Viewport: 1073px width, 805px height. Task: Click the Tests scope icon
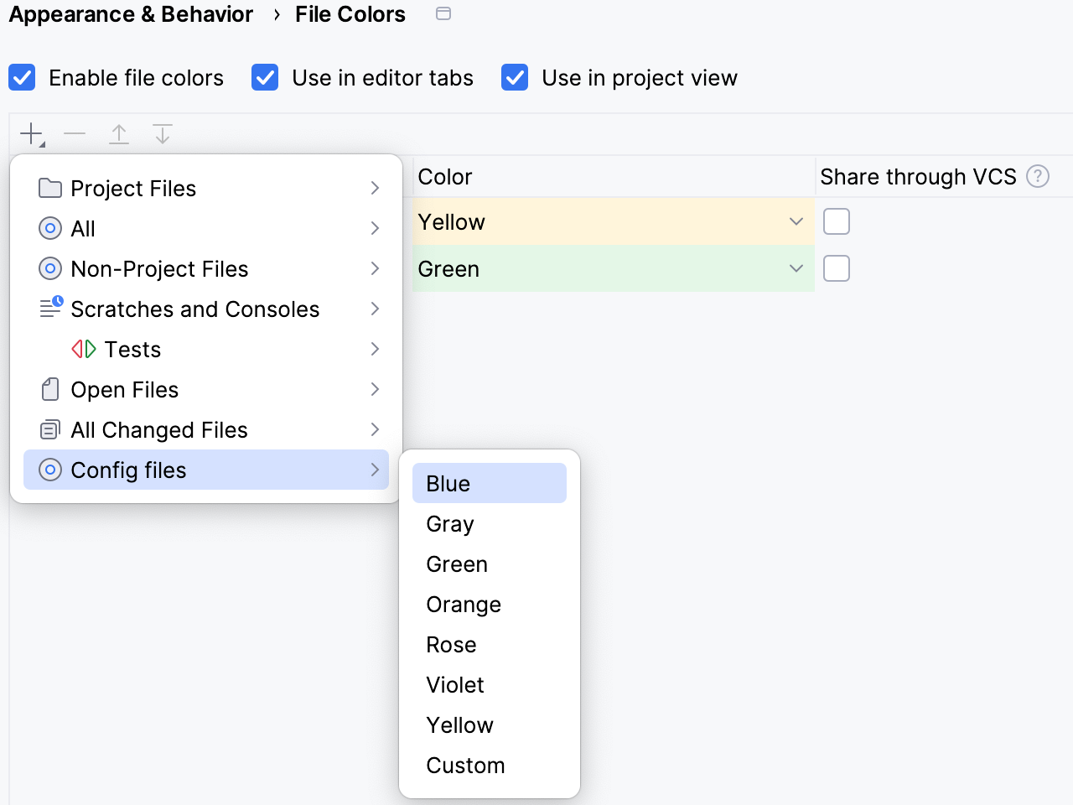point(84,349)
